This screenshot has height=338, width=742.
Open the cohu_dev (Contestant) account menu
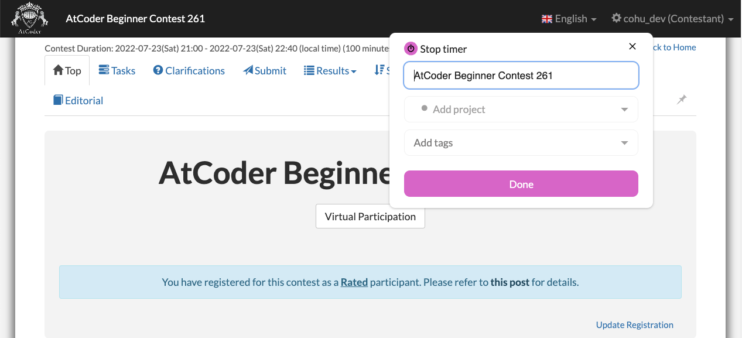[x=672, y=19]
